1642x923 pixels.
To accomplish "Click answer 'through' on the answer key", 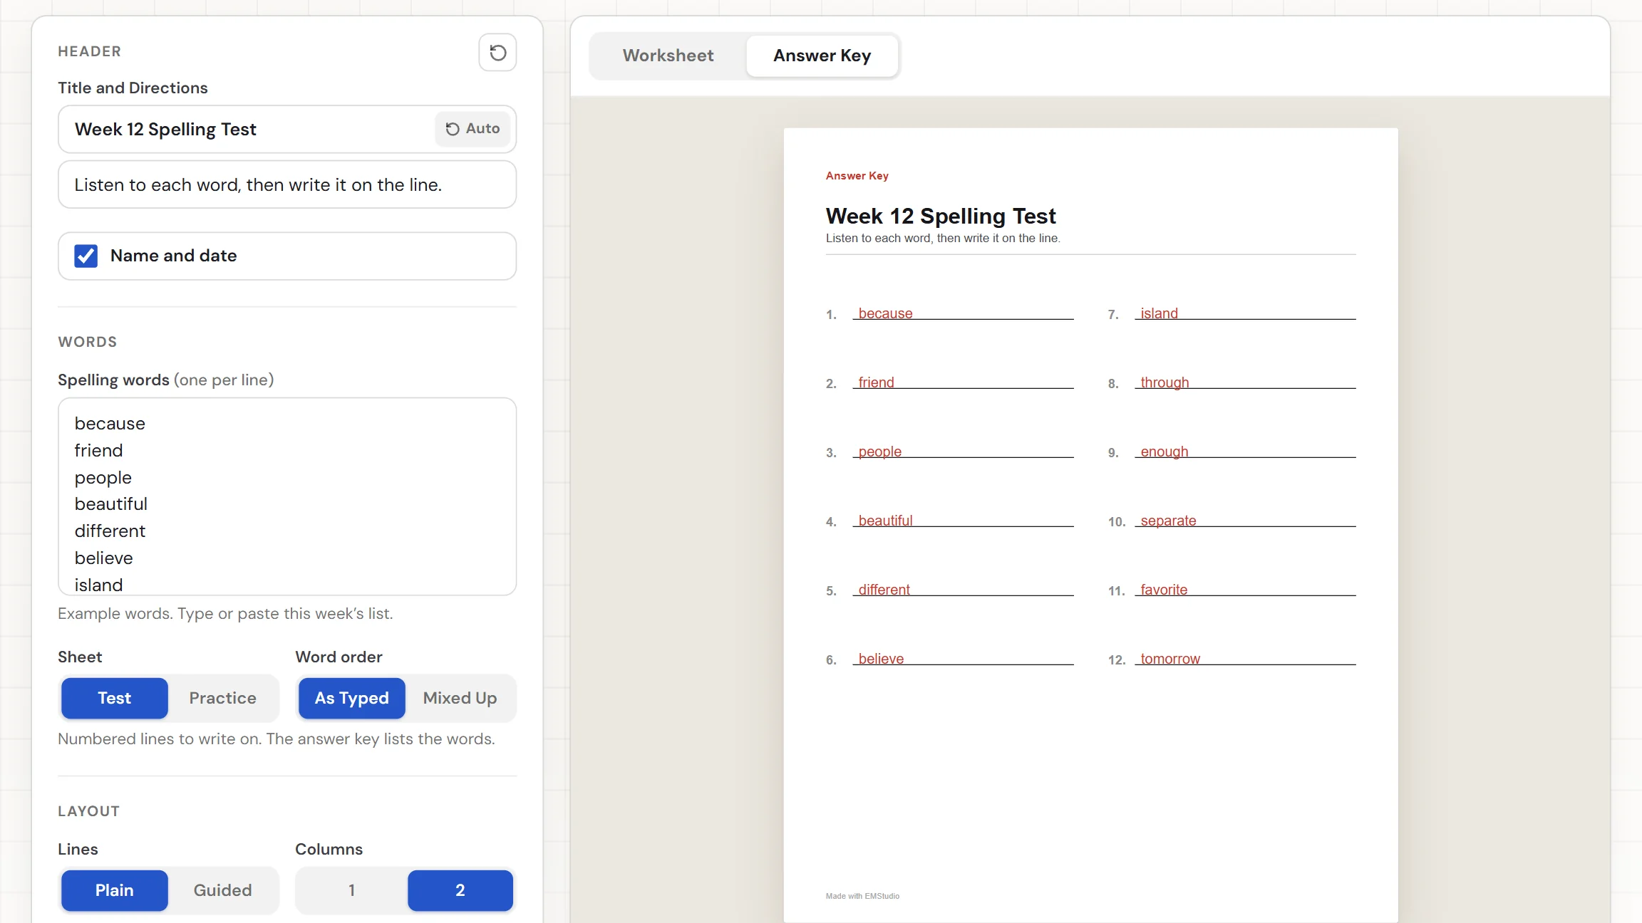I will click(1165, 382).
